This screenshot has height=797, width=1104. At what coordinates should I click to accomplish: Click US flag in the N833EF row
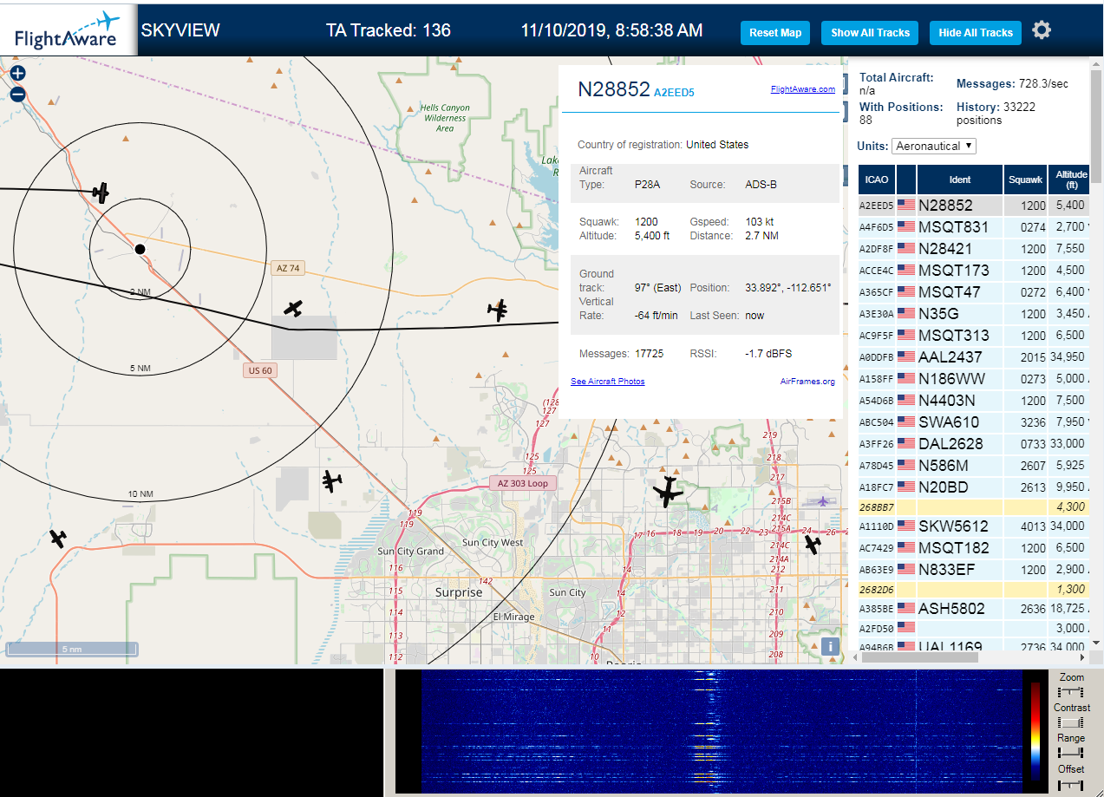coord(906,569)
